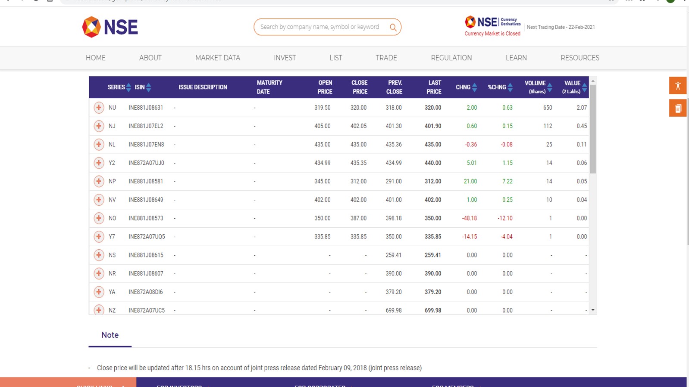Expand the YA series row
This screenshot has height=387, width=689.
pos(99,292)
